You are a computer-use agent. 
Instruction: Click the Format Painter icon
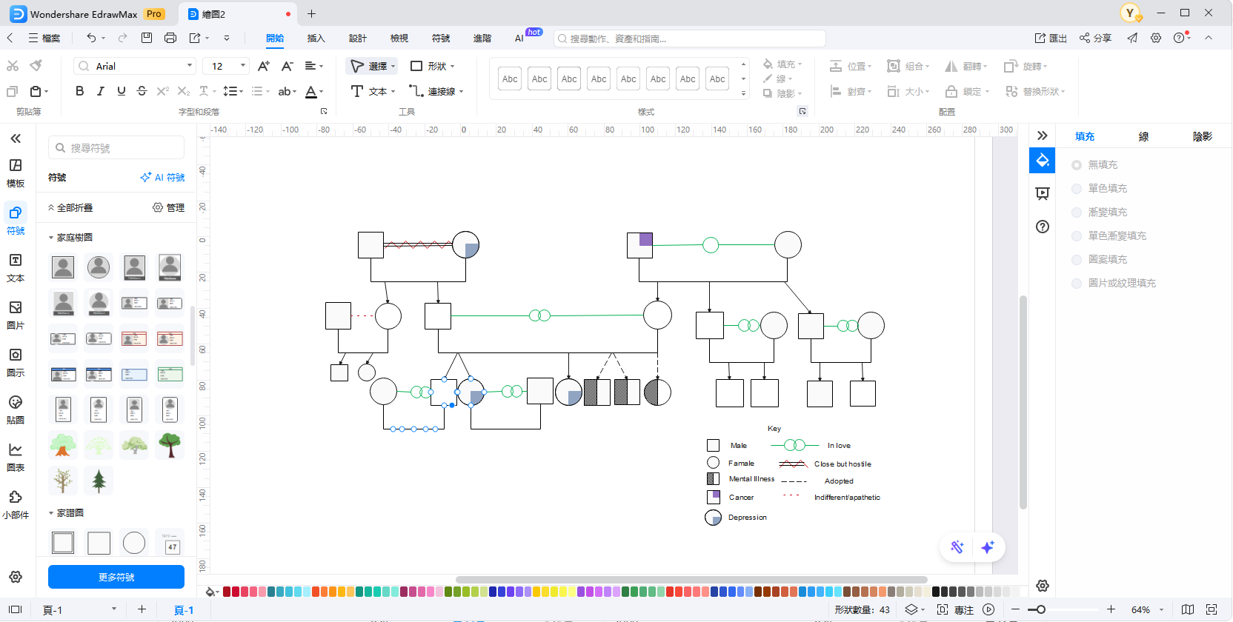tap(36, 66)
